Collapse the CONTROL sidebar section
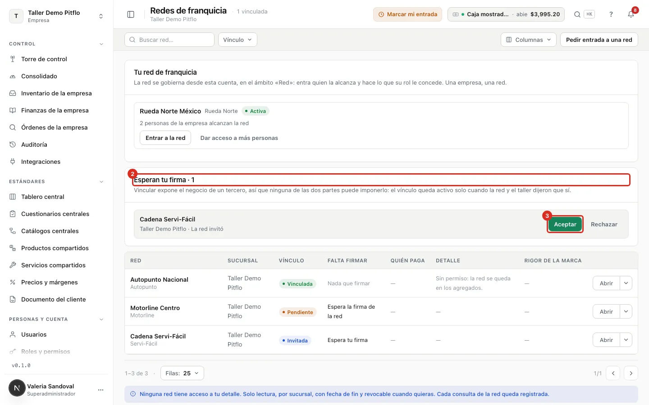The image size is (649, 405). tap(101, 44)
